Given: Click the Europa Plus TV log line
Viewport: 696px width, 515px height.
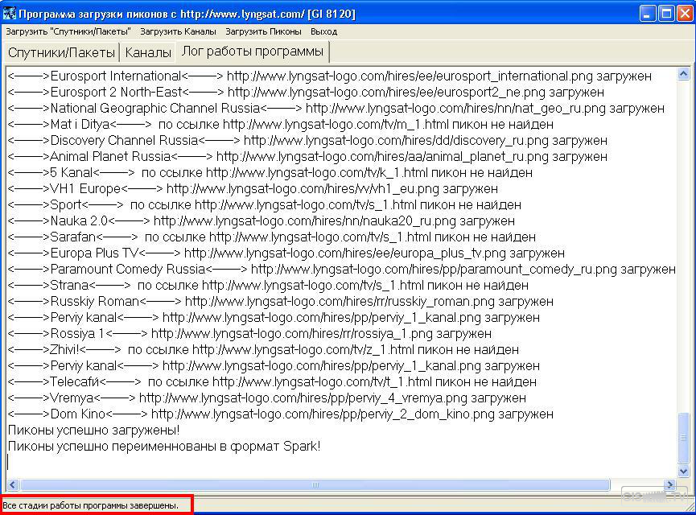Looking at the screenshot, I should (x=286, y=253).
